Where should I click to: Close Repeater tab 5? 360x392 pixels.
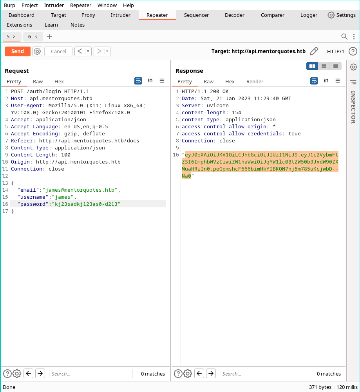14,36
